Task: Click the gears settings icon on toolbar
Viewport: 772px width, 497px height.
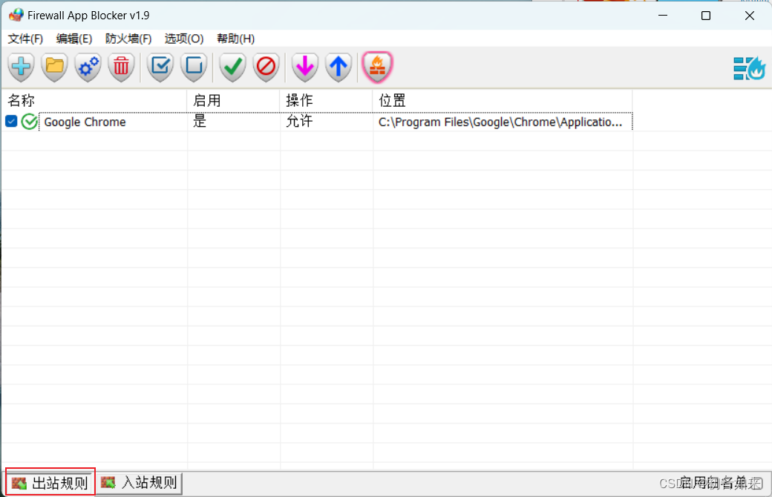Action: pyautogui.click(x=88, y=67)
